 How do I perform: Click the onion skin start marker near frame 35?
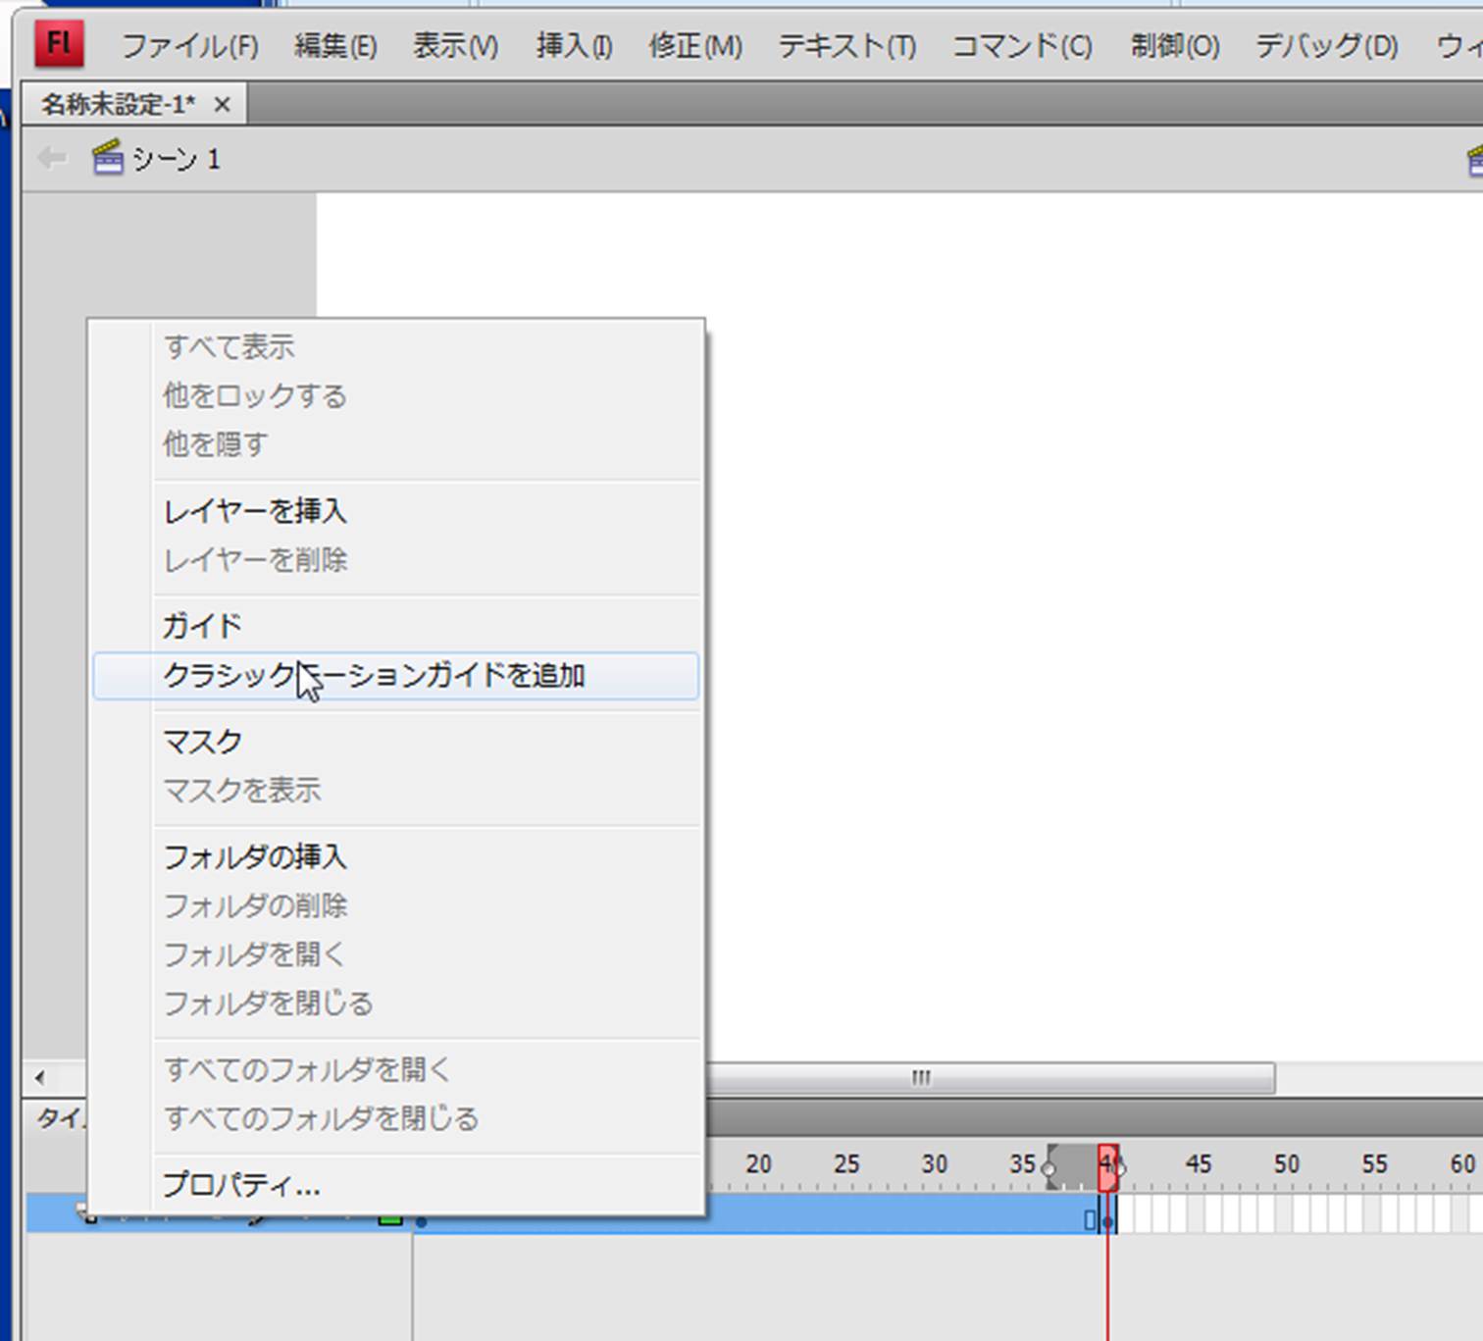pyautogui.click(x=1049, y=1168)
